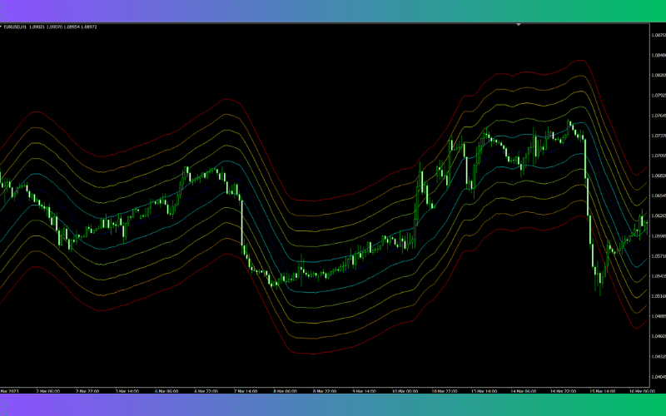Click the 13 Mar 14:00 time marker

pyautogui.click(x=485, y=390)
